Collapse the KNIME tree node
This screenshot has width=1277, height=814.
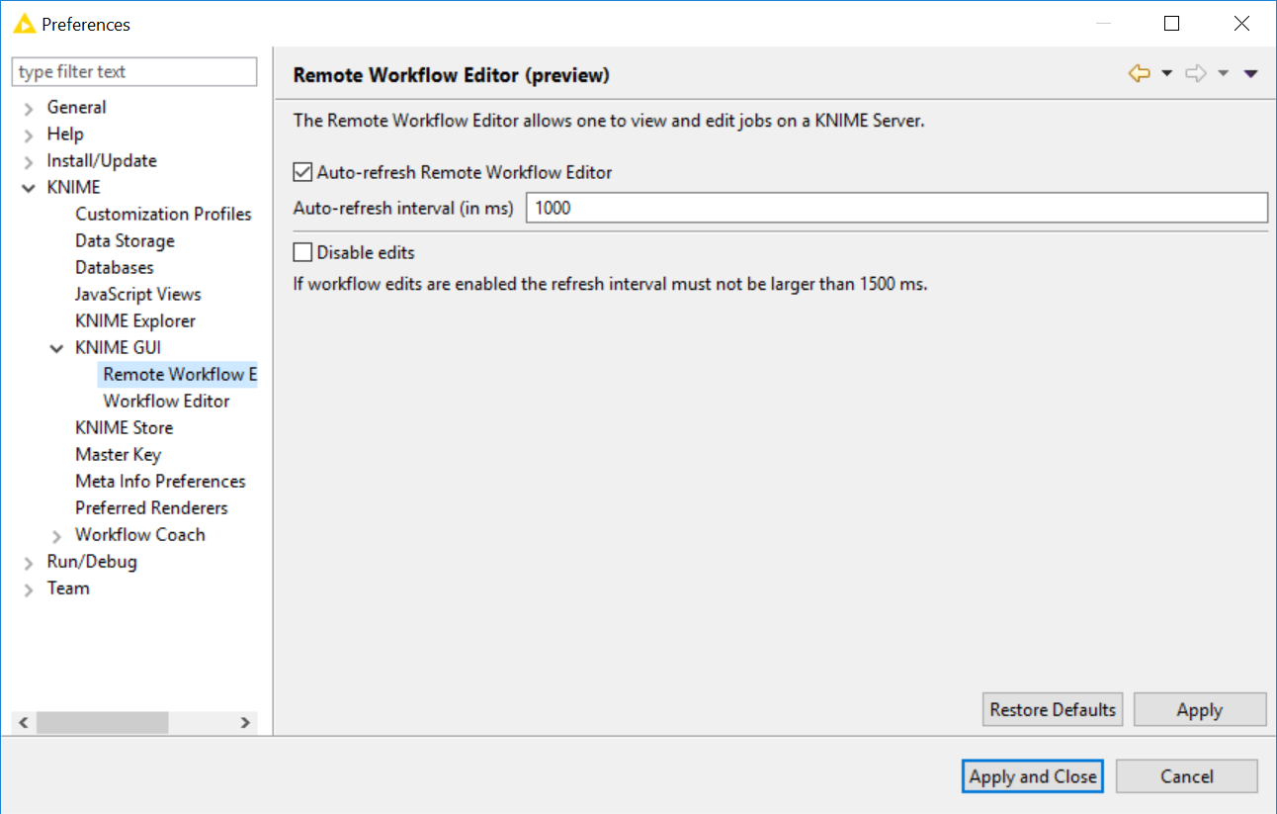coord(29,188)
